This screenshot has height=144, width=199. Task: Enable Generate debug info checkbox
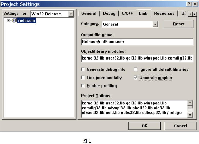pos(83,69)
